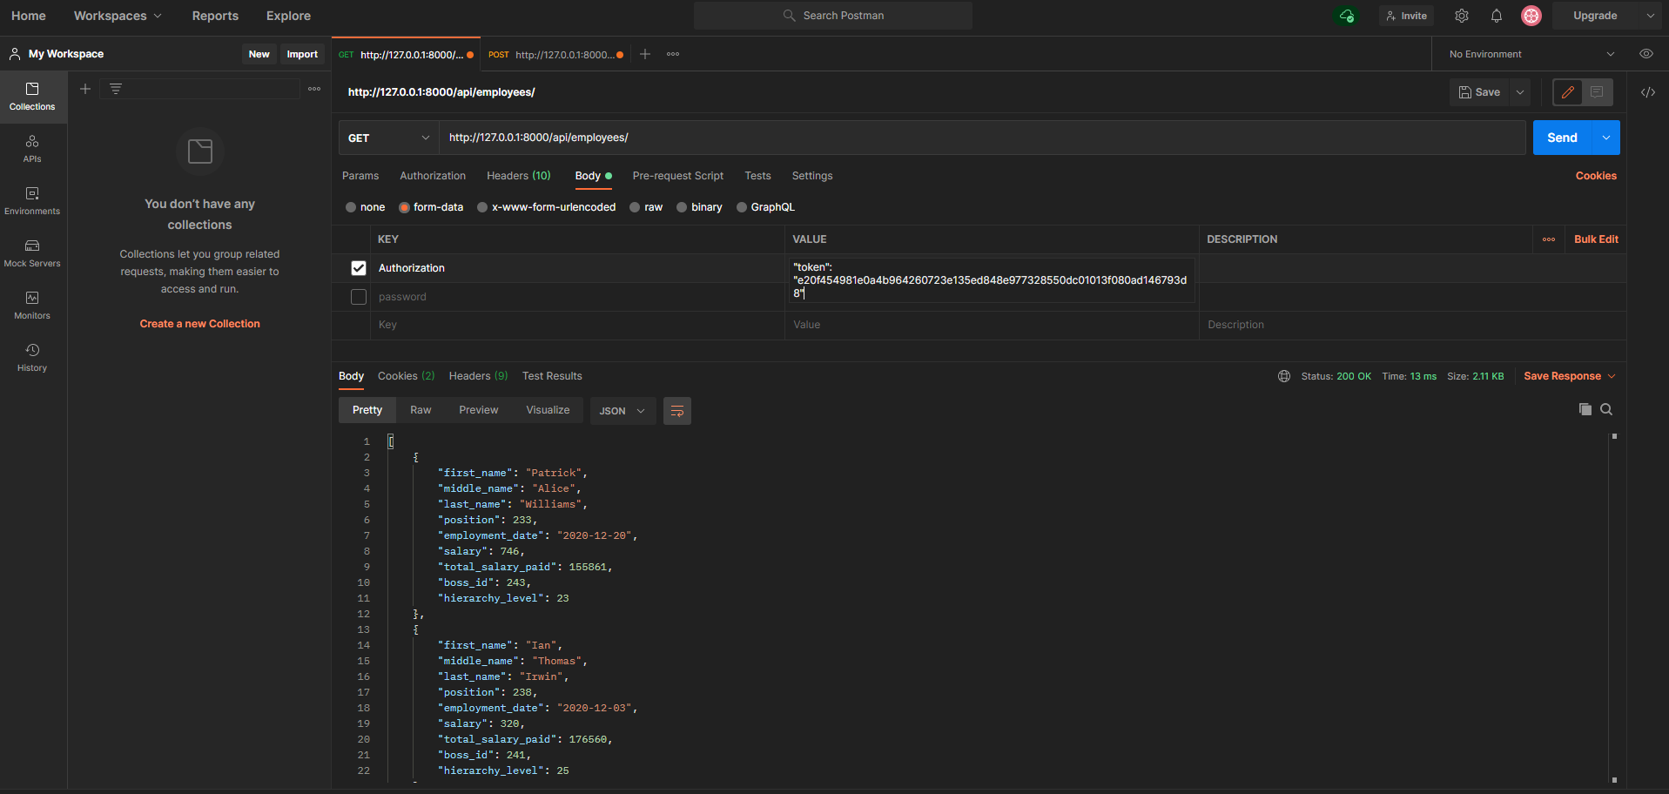Open the notifications bell

tap(1497, 16)
